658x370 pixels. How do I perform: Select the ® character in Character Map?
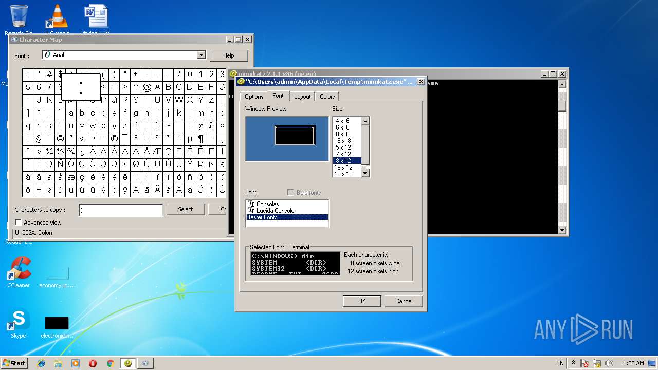coord(114,139)
